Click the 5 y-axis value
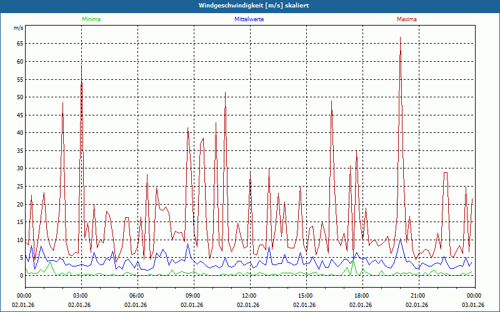Viewport: 500px width, 312px height. coord(22,258)
